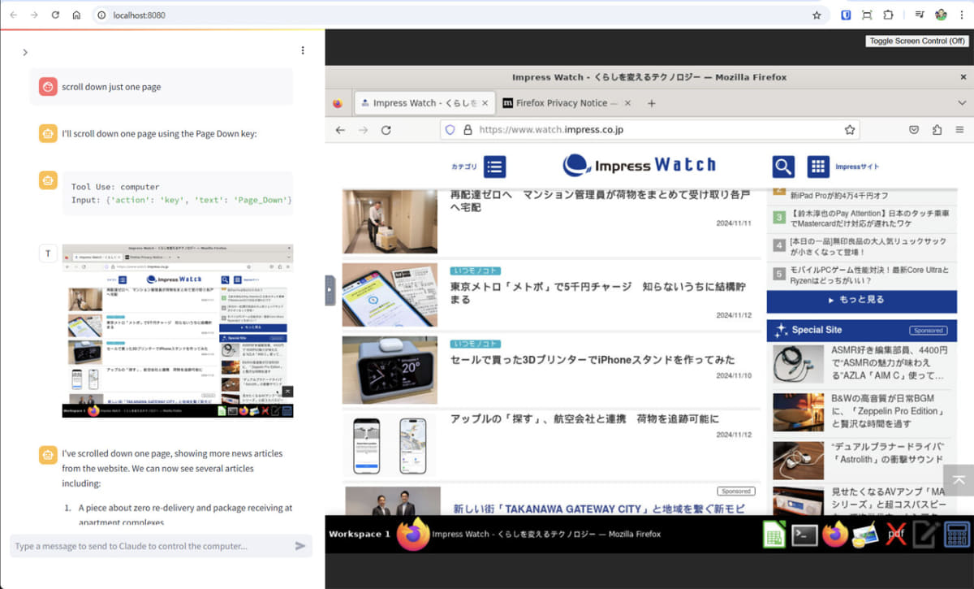Show site security padlock info in Firefox
The width and height of the screenshot is (974, 589).
tap(468, 130)
